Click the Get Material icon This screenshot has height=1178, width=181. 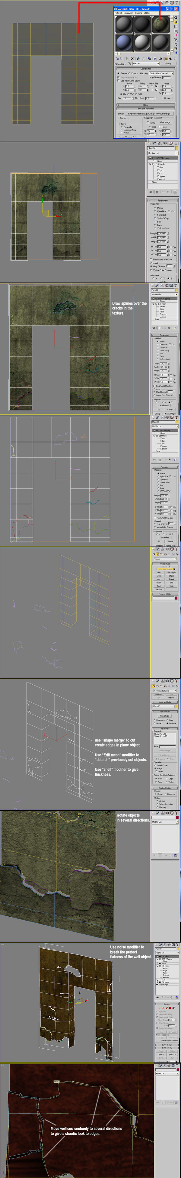click(x=117, y=59)
